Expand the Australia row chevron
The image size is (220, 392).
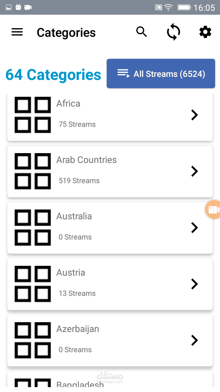tap(195, 228)
